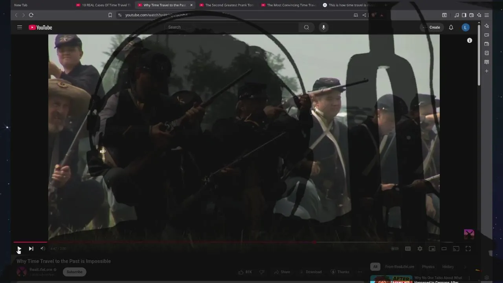
Task: Go back with the browser back arrow
Action: pos(16,15)
